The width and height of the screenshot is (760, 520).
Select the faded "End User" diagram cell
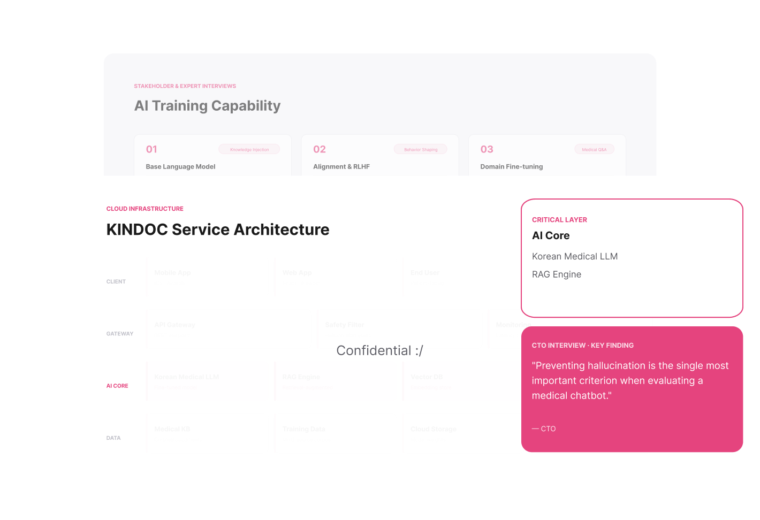tap(462, 276)
